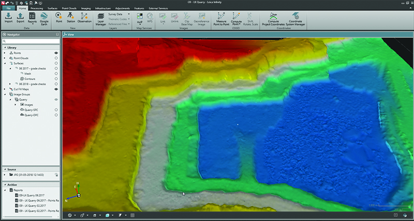This screenshot has width=414, height=221.
Task: Open the File menu
Action: 8,9
